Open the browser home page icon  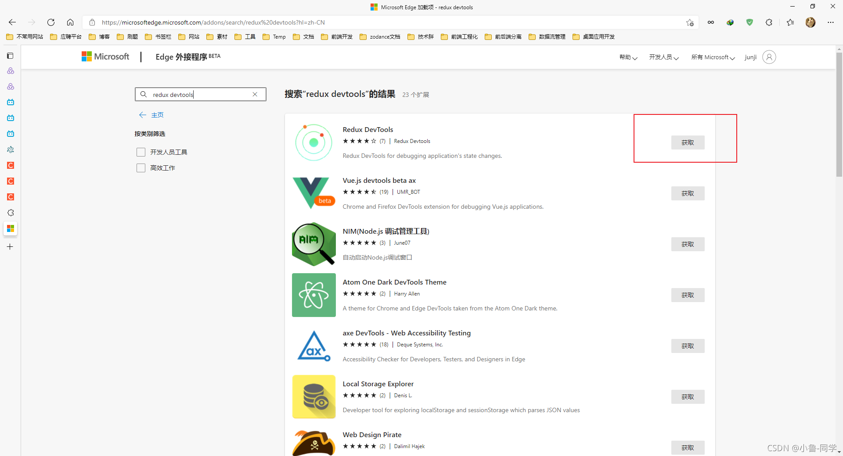point(70,22)
